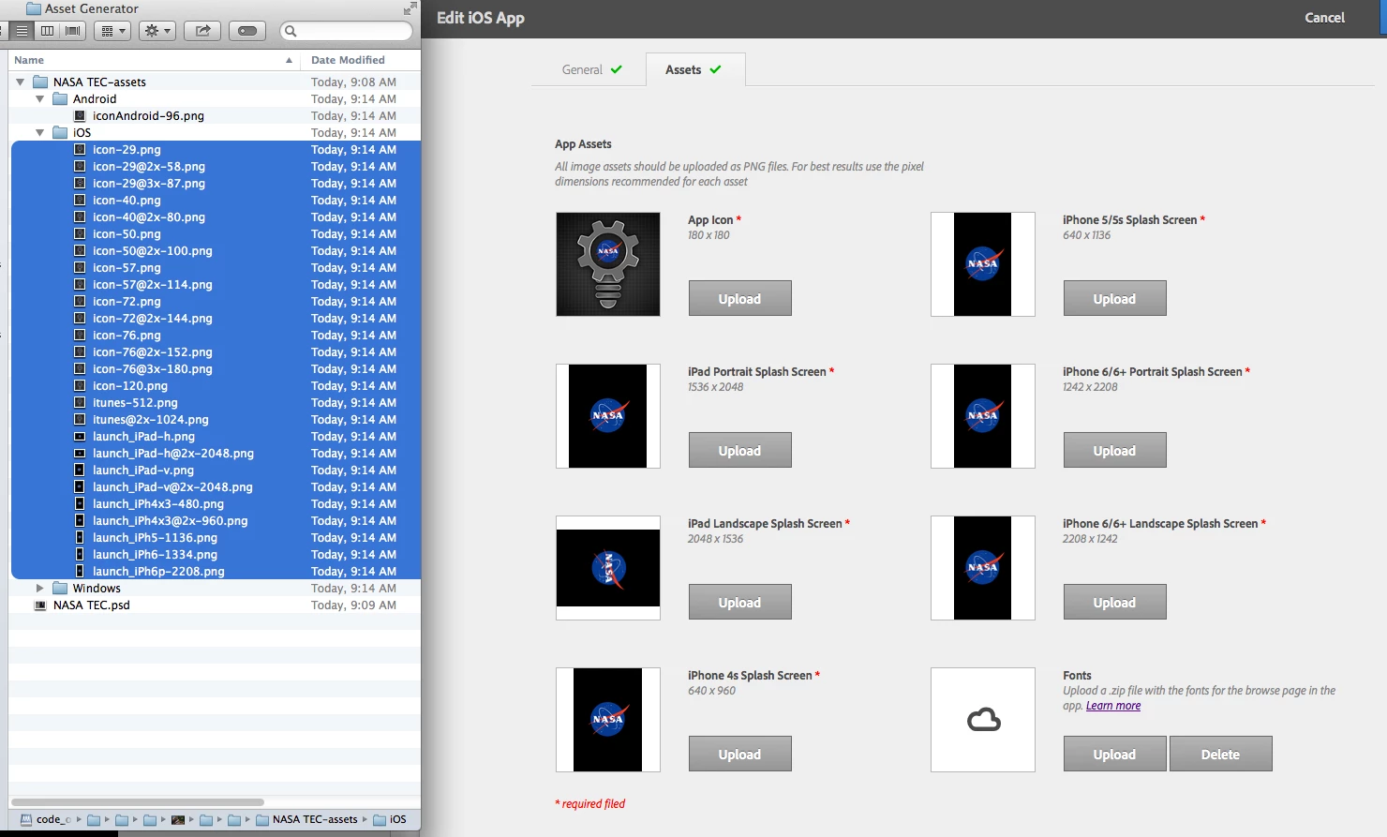1387x837 pixels.
Task: Select launch_iPh5-1136.png file row
Action: tap(216, 537)
